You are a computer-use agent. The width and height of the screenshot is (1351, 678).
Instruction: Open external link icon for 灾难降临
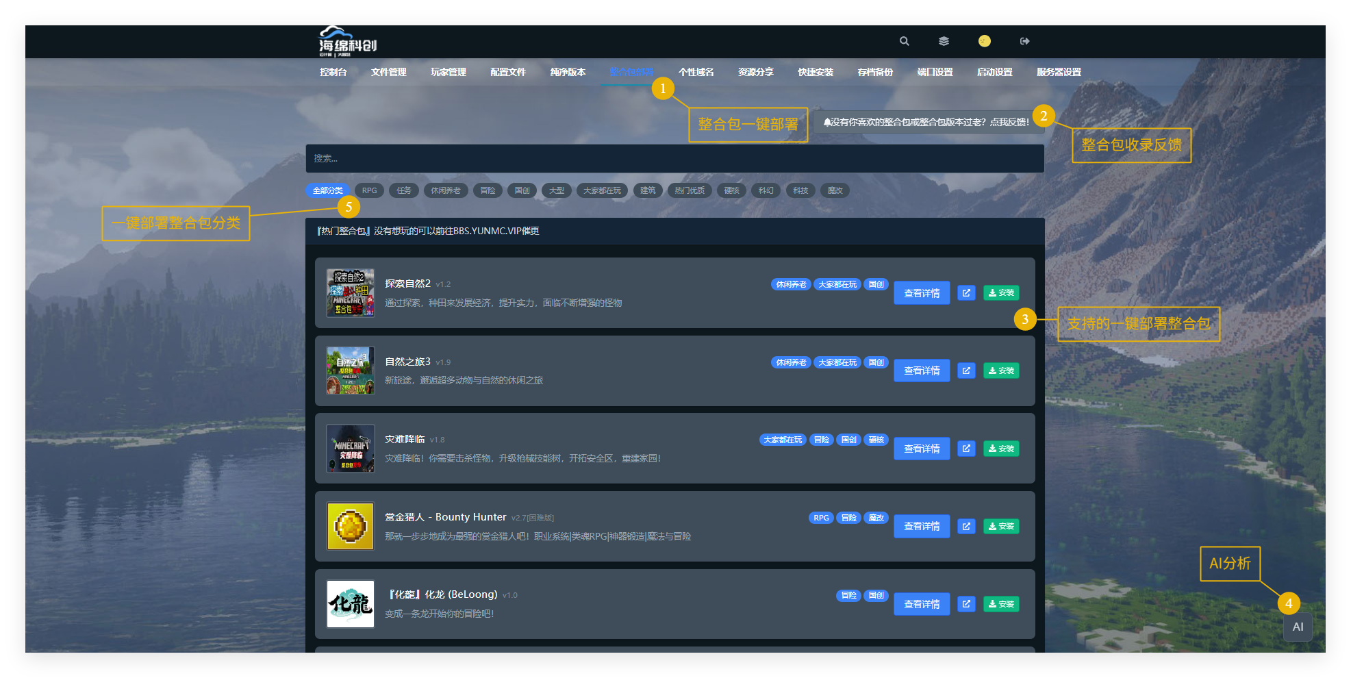coord(966,449)
